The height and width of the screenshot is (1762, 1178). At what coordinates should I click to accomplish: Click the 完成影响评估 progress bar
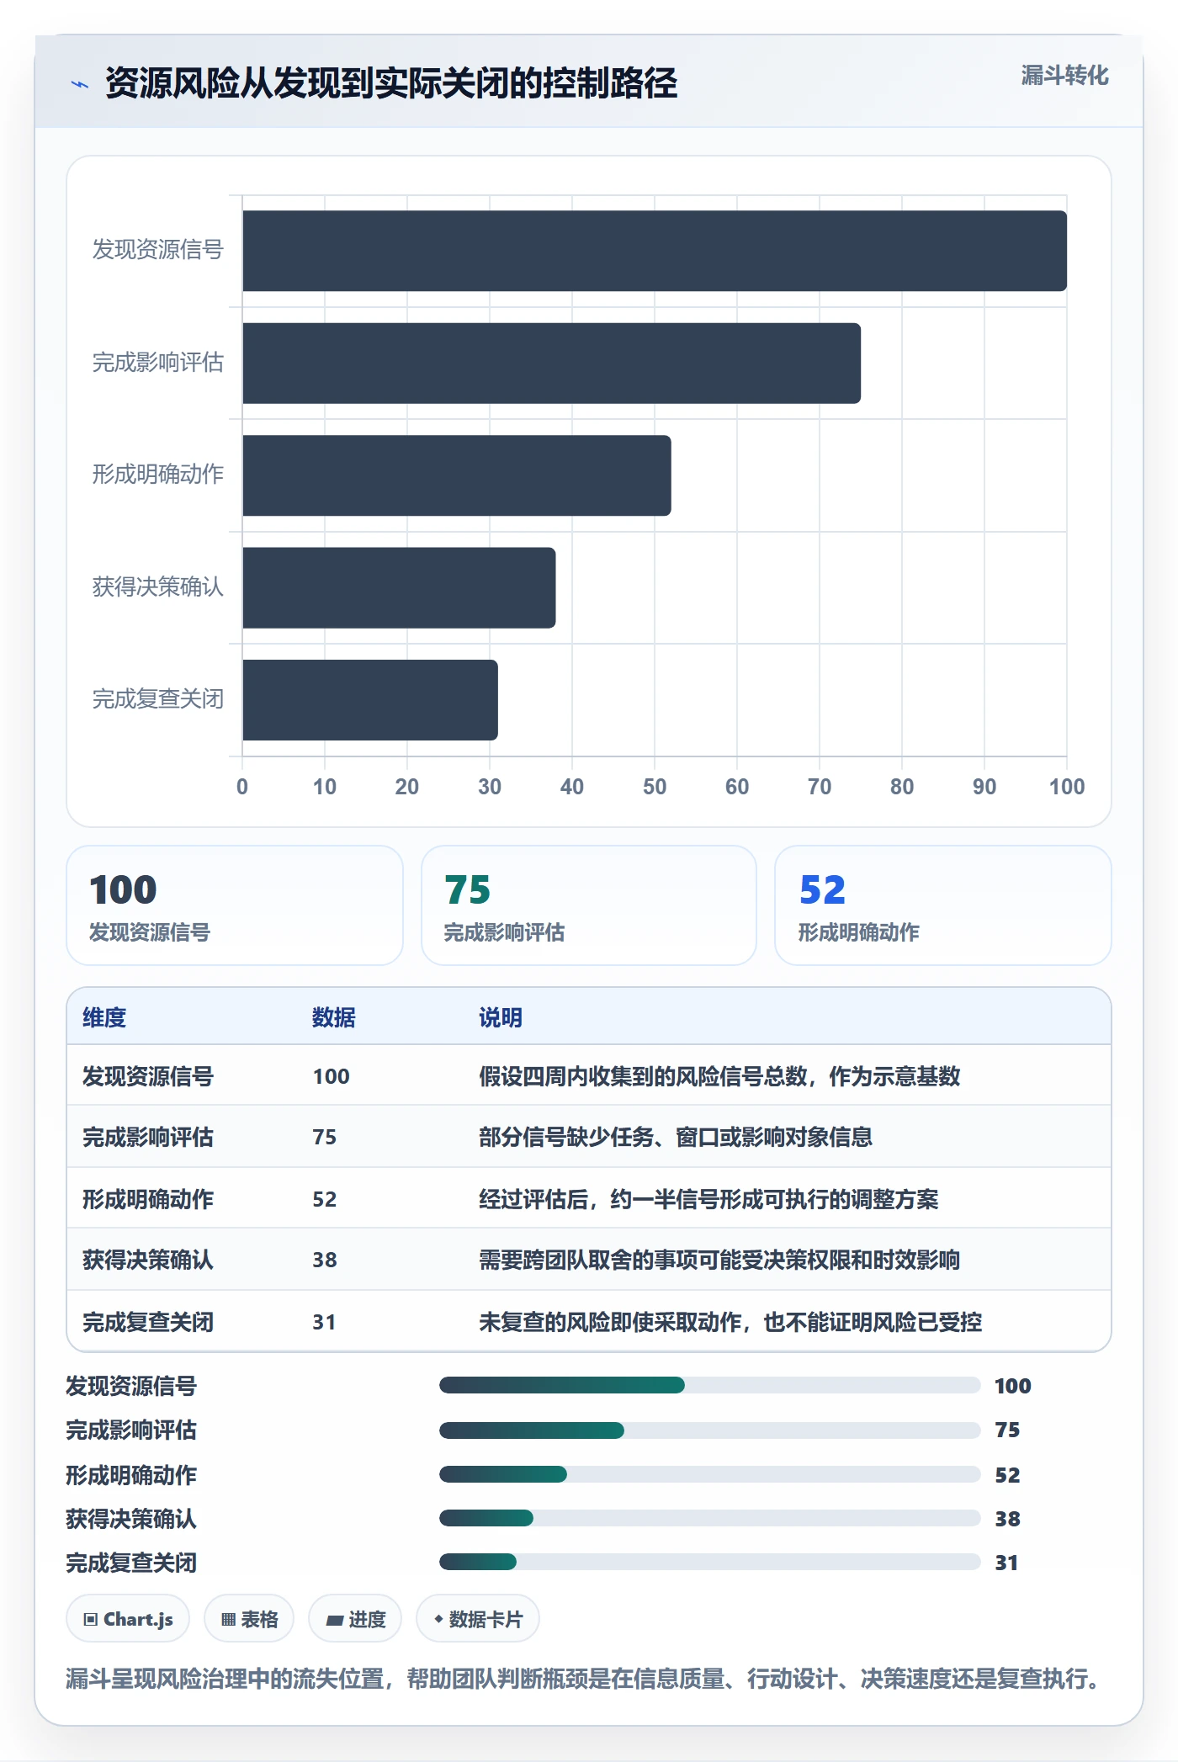710,1430
